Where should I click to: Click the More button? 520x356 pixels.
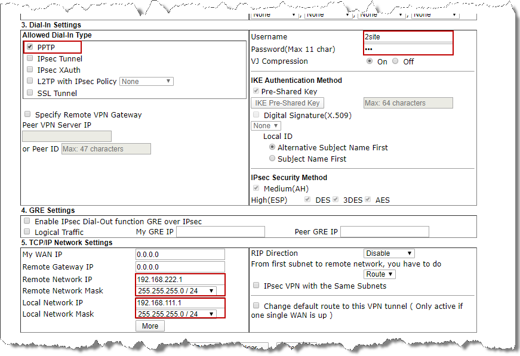coord(150,326)
